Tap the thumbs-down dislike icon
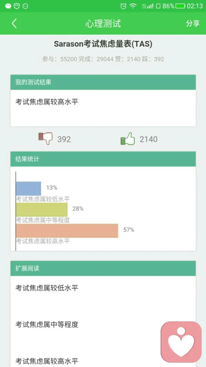Viewport: 206px width, 367px height. pos(46,139)
